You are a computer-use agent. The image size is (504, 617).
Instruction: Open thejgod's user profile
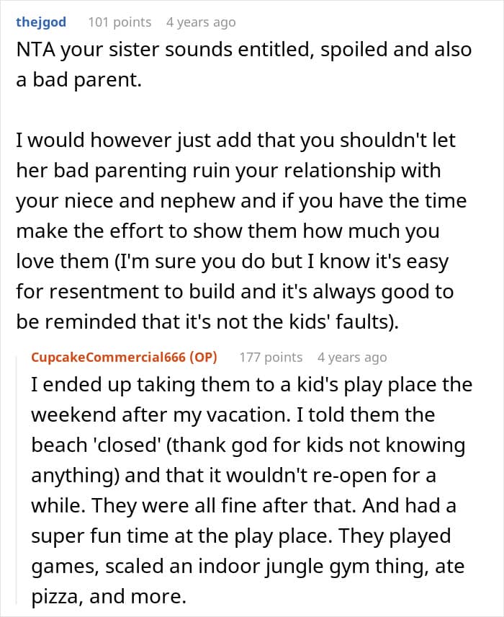(41, 22)
